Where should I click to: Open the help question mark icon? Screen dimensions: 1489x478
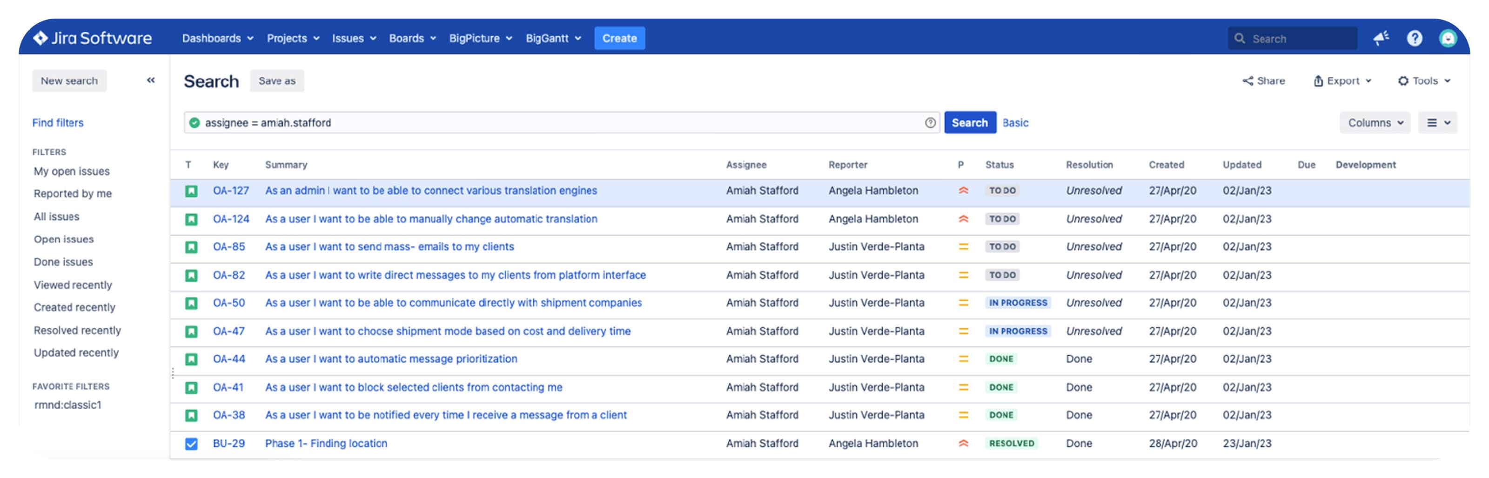pyautogui.click(x=1415, y=38)
